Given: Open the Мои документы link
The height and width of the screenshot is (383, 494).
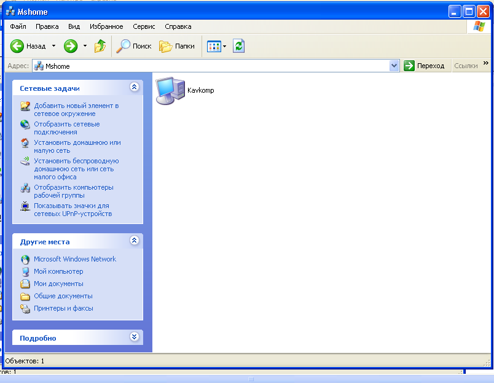Looking at the screenshot, I should pyautogui.click(x=58, y=284).
